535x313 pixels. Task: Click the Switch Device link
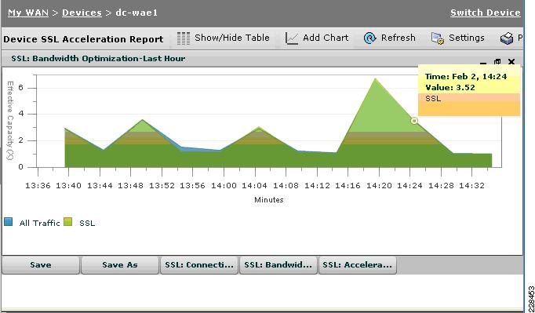[485, 13]
